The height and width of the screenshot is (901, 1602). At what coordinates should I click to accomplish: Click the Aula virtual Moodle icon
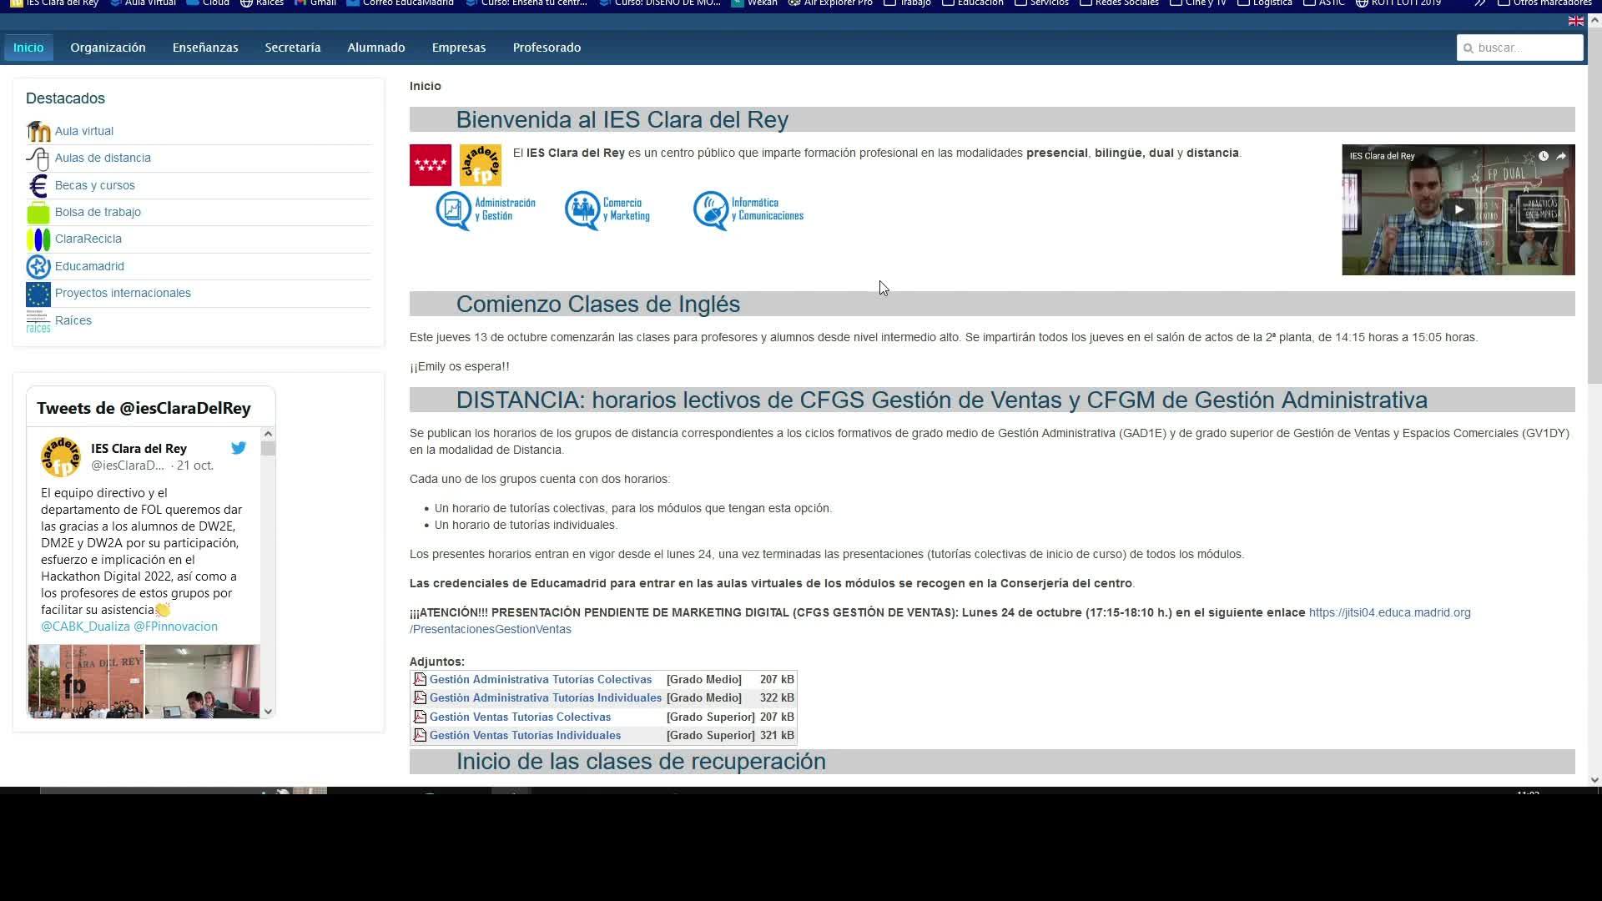(38, 132)
